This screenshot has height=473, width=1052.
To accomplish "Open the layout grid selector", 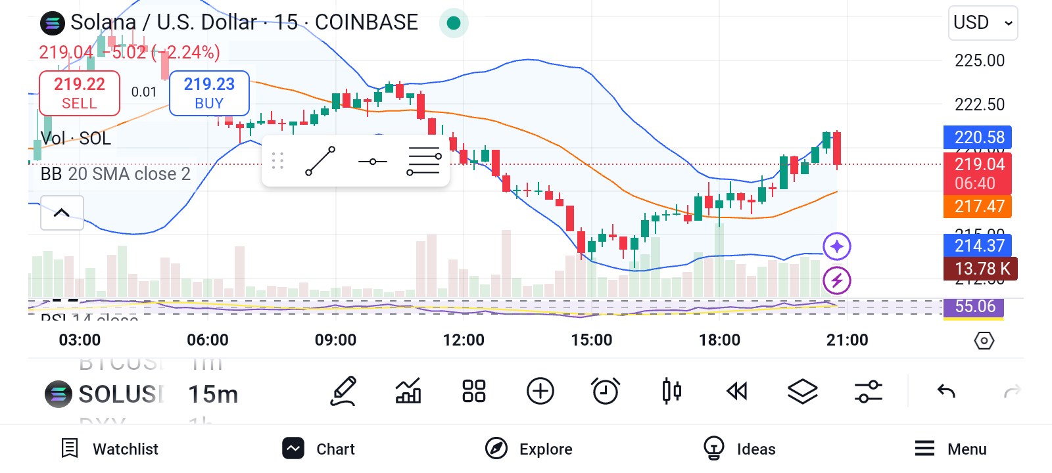I will click(474, 392).
